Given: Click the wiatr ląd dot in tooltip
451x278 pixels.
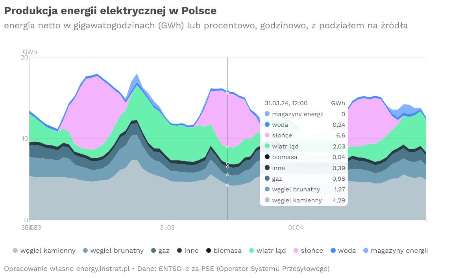Looking at the screenshot, I should (x=267, y=146).
